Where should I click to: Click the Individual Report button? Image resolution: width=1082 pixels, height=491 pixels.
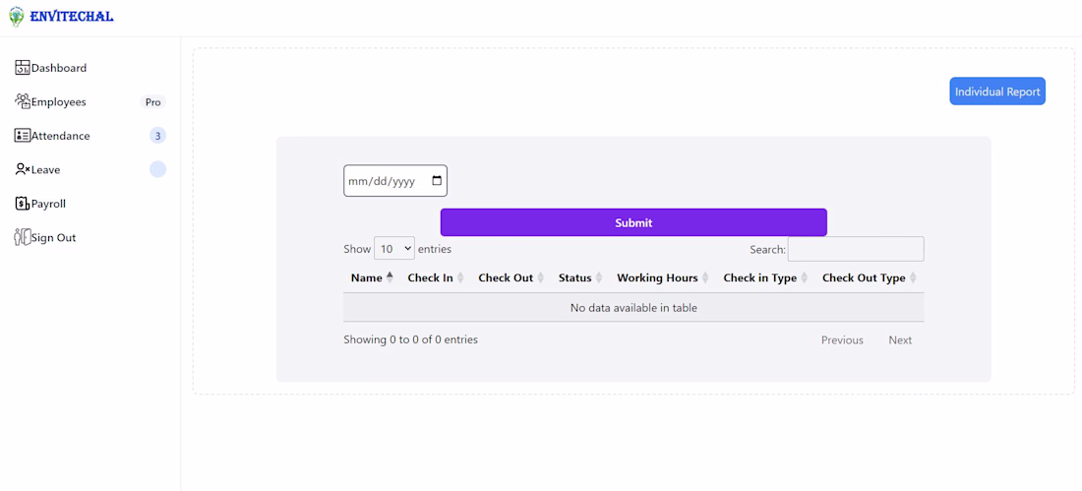tap(997, 92)
